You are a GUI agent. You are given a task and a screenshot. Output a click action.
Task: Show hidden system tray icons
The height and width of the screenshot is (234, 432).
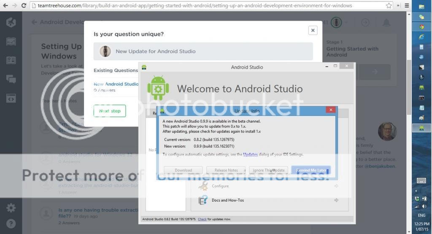[x=416, y=191]
